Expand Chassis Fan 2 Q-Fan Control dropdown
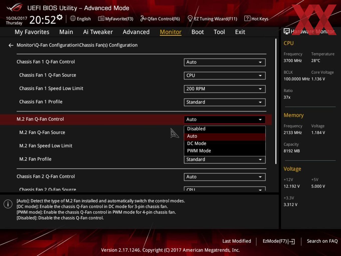The image size is (341, 256). pyautogui.click(x=225, y=177)
